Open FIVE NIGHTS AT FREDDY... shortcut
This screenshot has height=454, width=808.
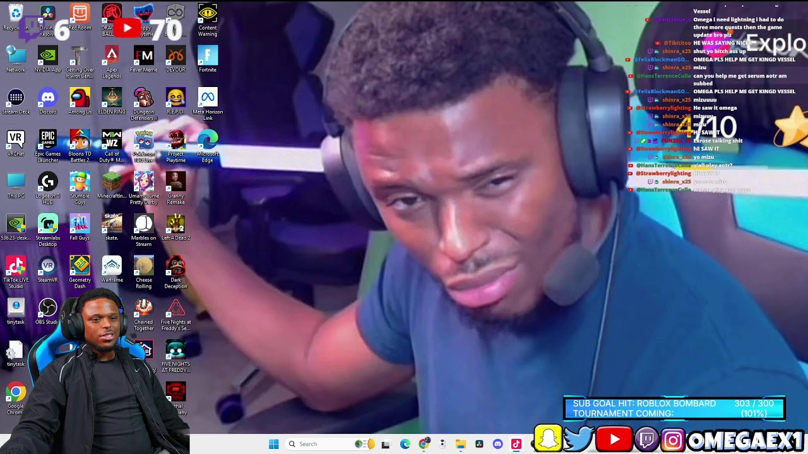pos(175,357)
